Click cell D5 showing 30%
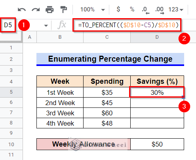This screenshot has height=160, width=196. [157, 92]
